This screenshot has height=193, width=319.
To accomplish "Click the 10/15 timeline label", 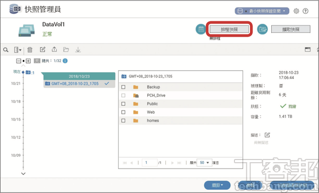I will click(x=16, y=120).
